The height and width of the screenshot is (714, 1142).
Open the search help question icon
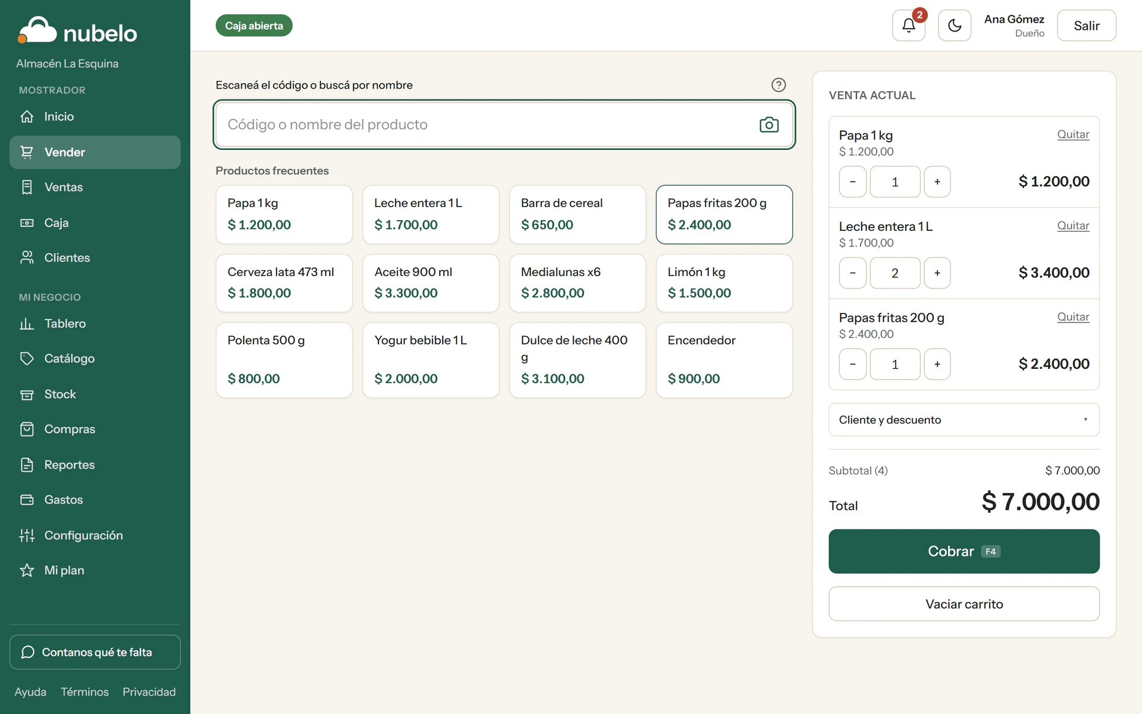click(778, 85)
